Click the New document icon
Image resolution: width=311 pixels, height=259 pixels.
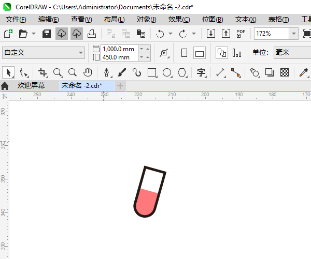[x=8, y=34]
